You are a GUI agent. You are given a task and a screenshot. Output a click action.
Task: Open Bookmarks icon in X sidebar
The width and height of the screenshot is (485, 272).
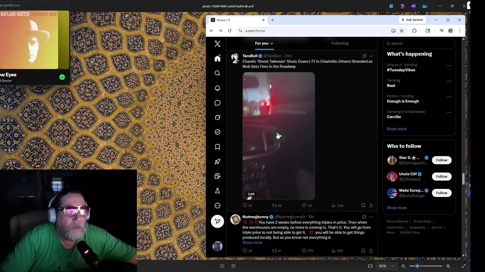click(217, 147)
